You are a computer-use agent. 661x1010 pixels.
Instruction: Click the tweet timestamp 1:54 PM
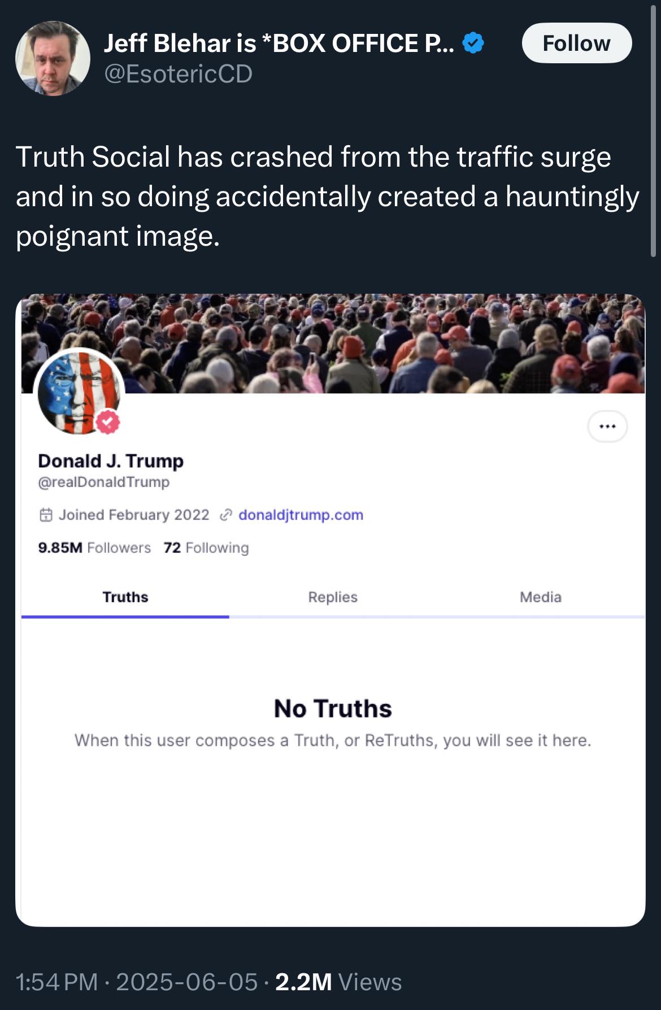click(56, 982)
